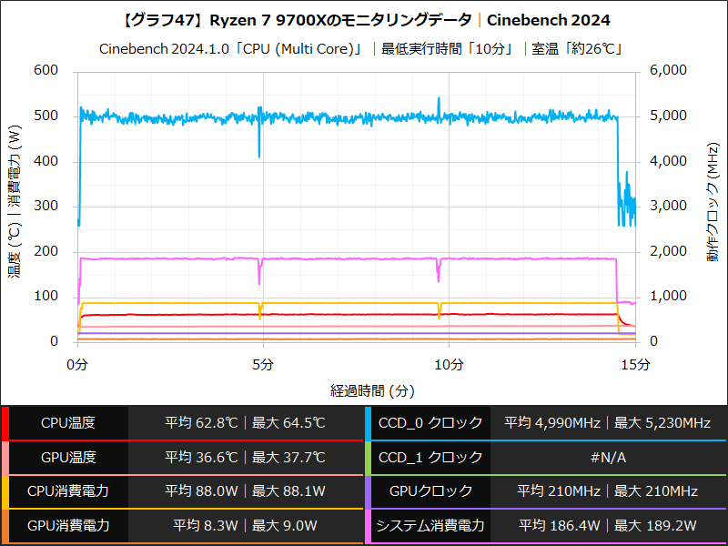Expand the CCD_1 クロック row showing #N/A

608,457
